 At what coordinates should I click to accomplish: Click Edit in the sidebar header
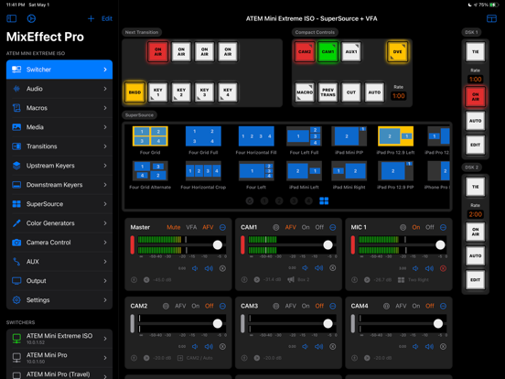107,18
